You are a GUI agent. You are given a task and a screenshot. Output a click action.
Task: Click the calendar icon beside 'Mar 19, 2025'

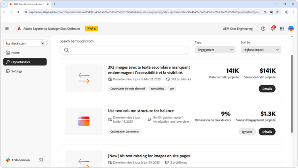(110, 120)
